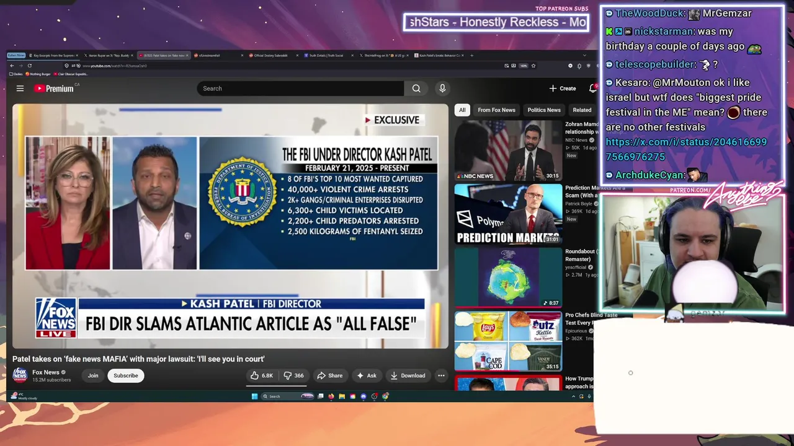
Task: Click the Fox News video player
Action: point(230,226)
